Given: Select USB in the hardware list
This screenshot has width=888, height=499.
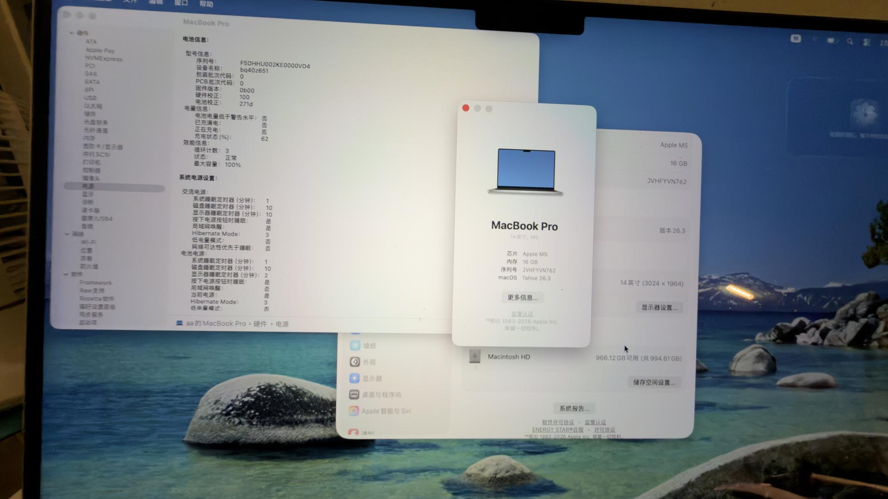Looking at the screenshot, I should [90, 98].
